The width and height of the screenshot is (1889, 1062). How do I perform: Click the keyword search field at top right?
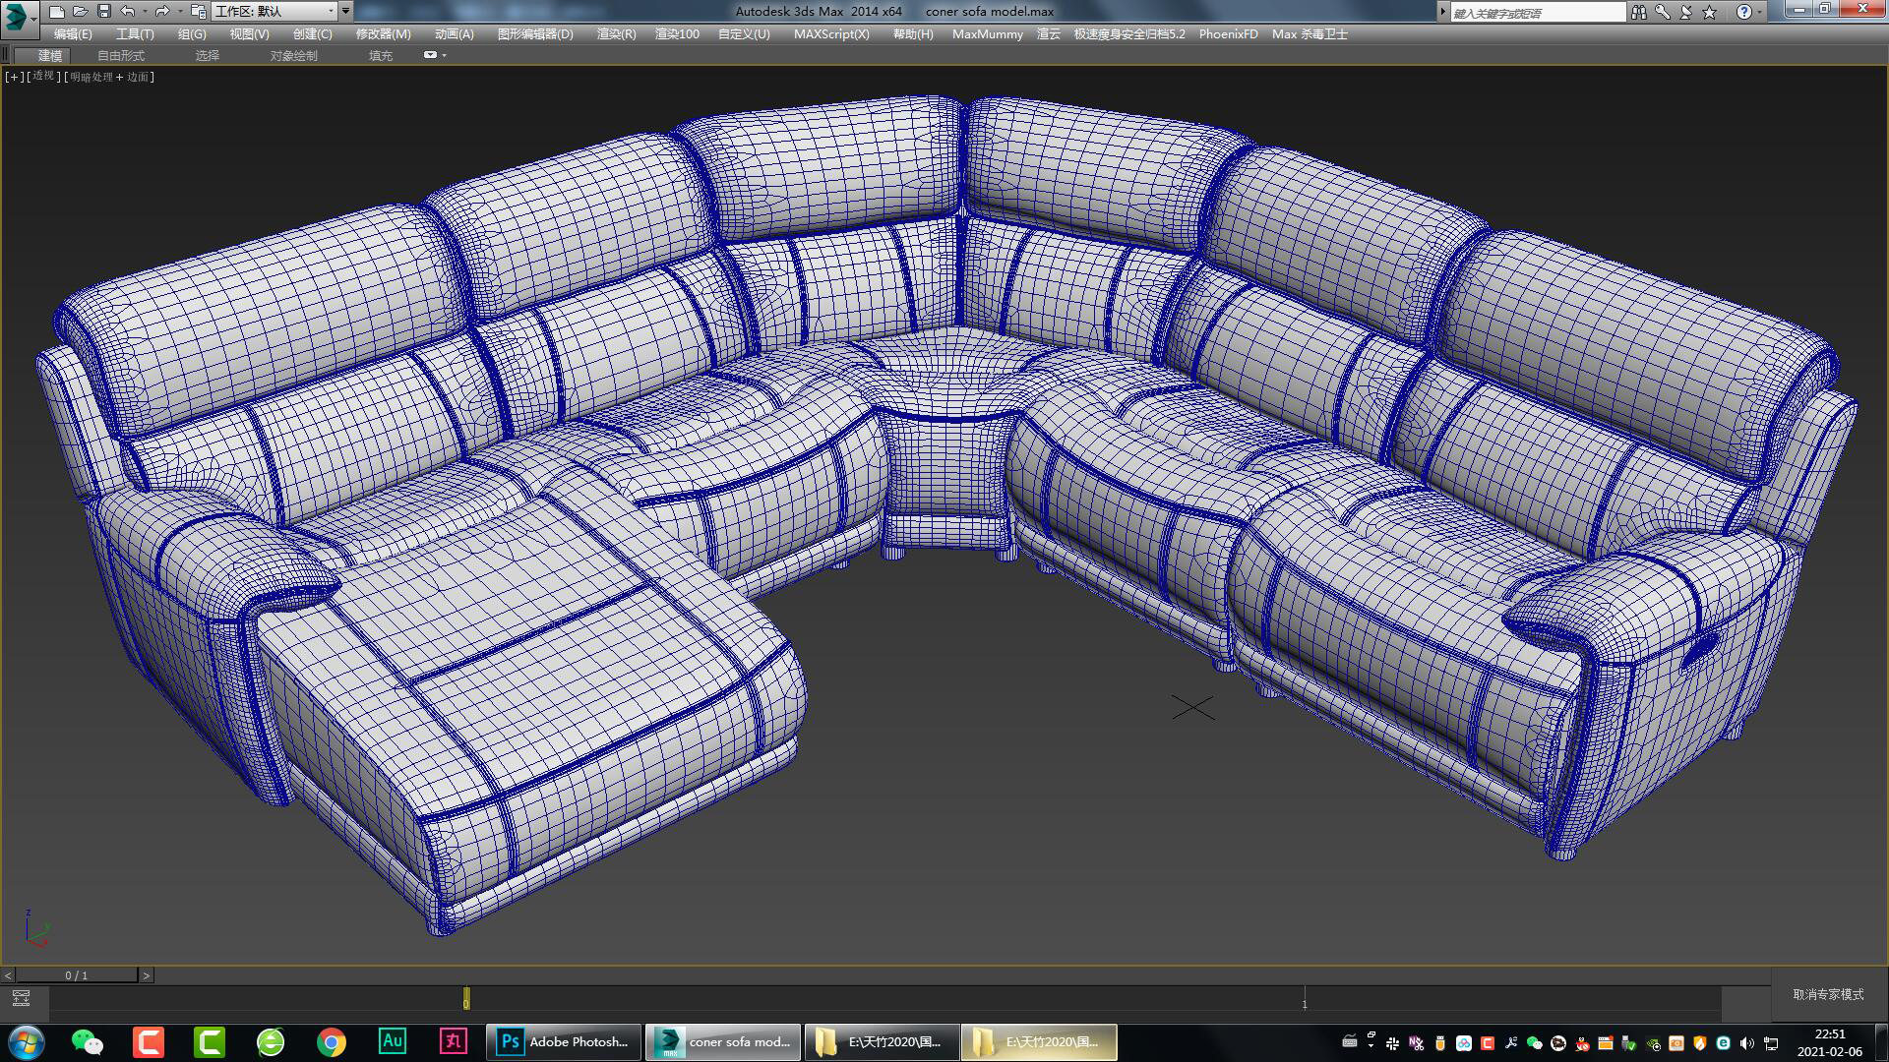1535,12
